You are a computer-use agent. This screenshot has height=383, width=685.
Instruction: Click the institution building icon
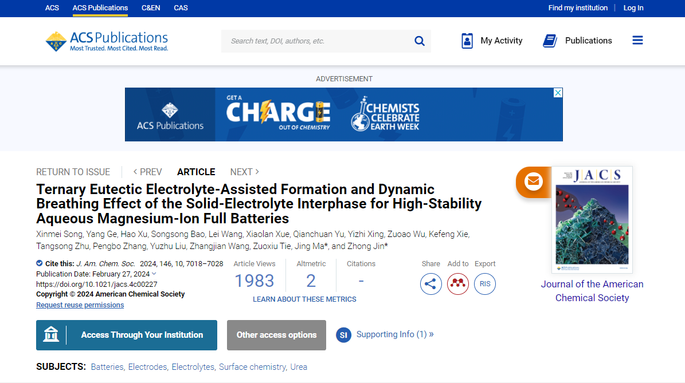51,334
